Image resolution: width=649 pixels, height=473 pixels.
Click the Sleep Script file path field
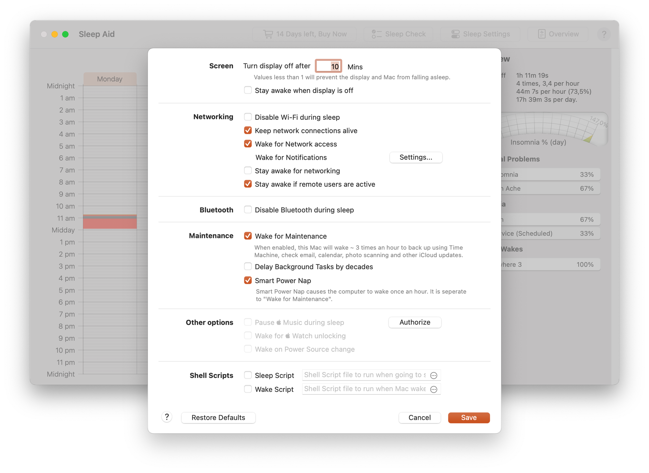pos(365,375)
